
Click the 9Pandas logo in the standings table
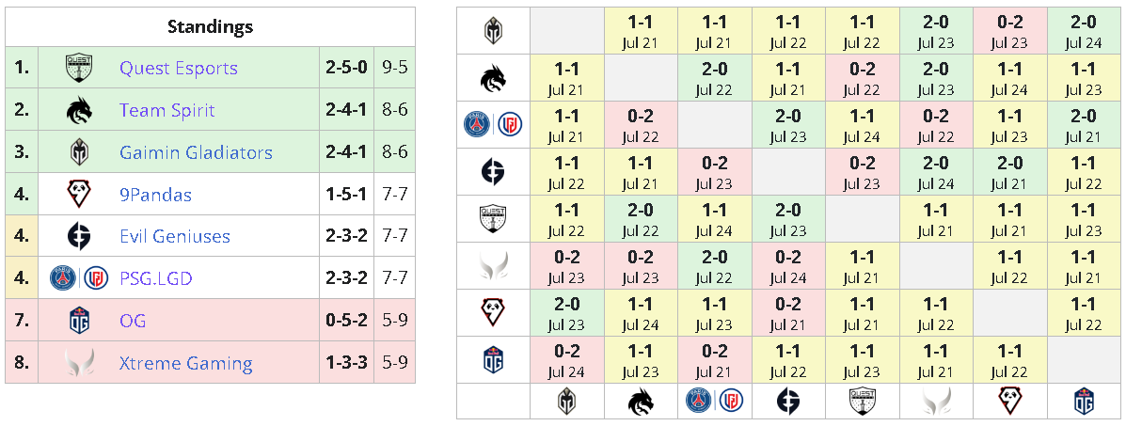[x=79, y=194]
